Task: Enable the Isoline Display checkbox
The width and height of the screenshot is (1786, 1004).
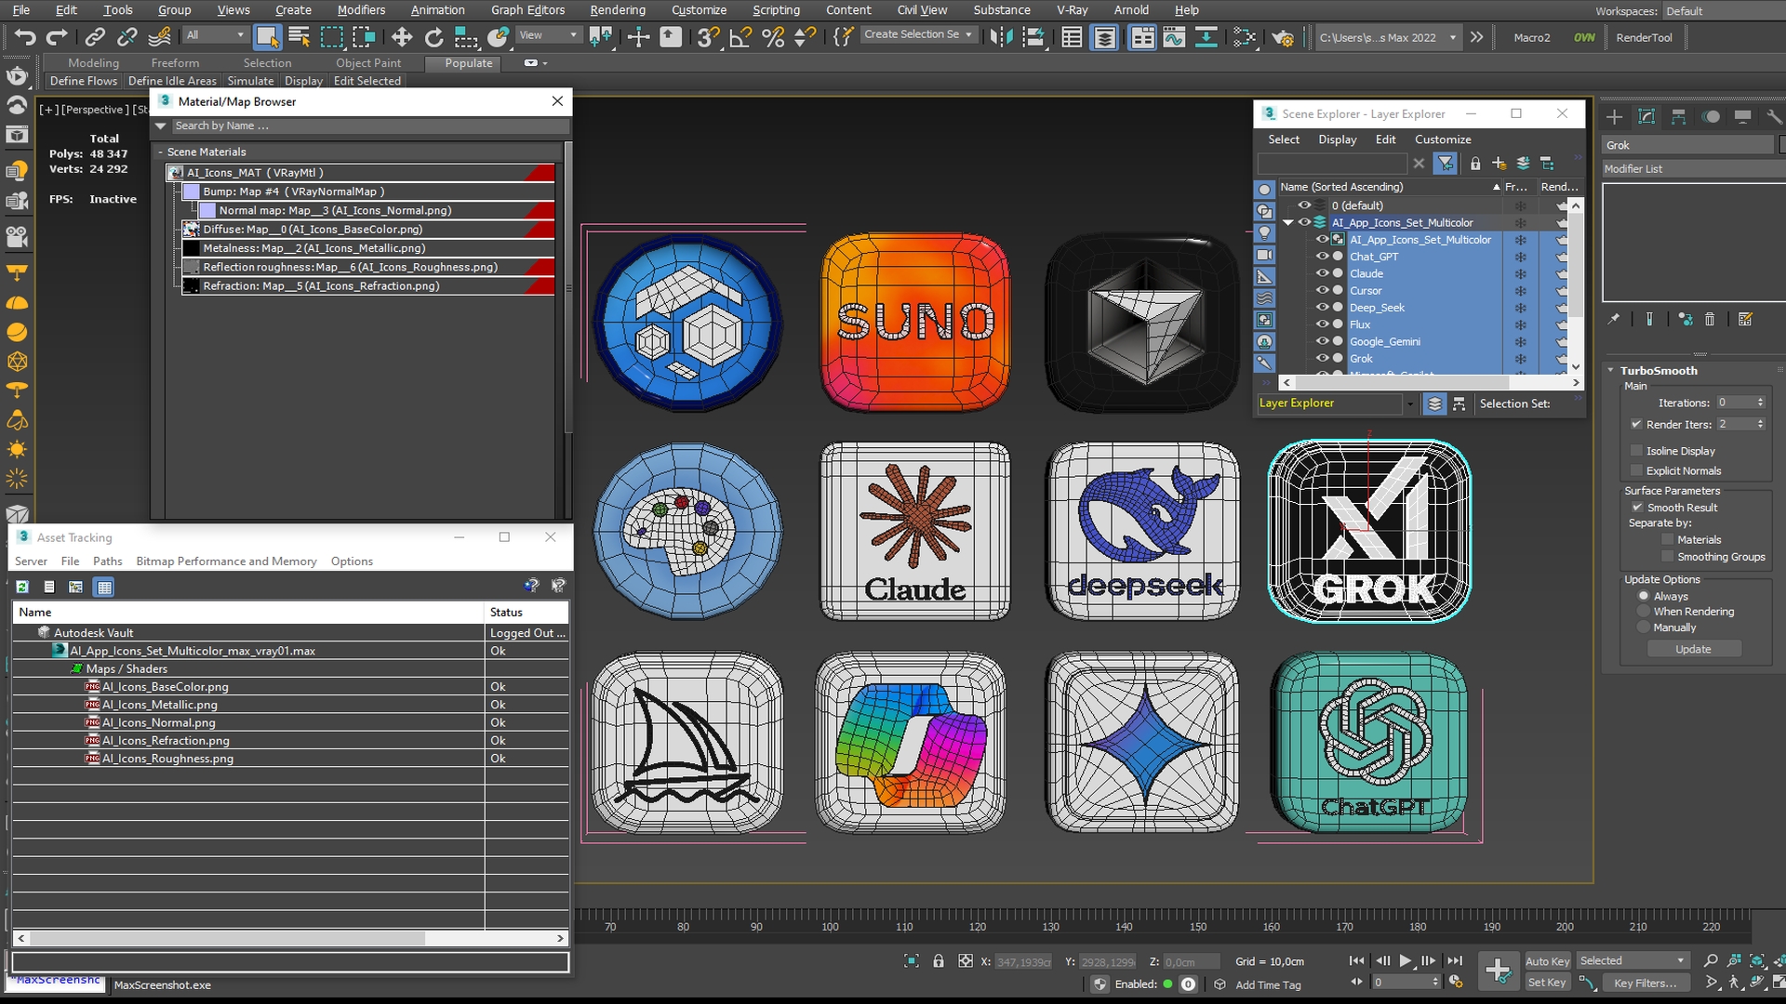Action: click(x=1636, y=451)
